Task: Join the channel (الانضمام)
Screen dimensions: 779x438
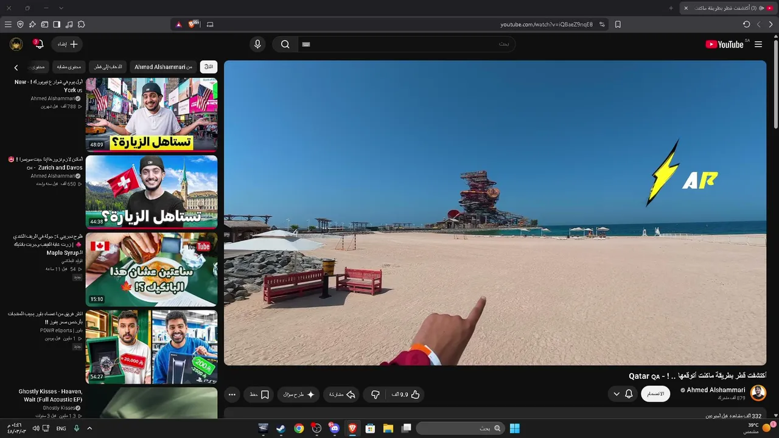Action: (655, 394)
